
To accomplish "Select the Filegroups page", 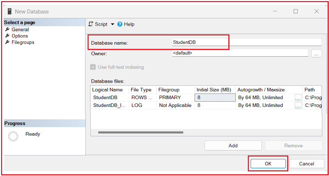I will (23, 42).
